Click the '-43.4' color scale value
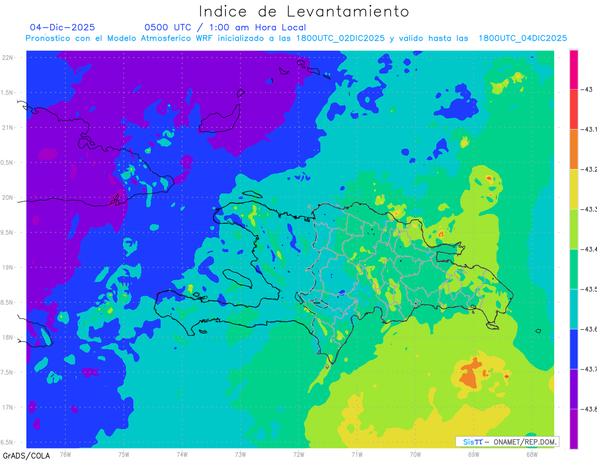This screenshot has height=461, width=597. (590, 249)
